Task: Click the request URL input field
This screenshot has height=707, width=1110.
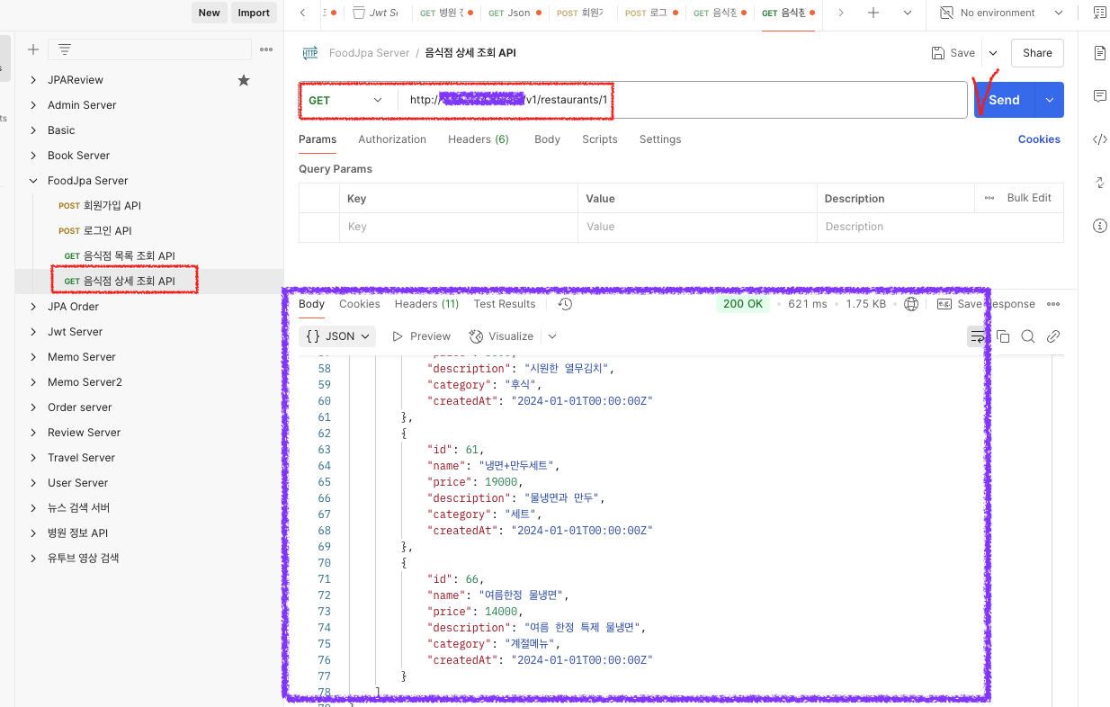Action: (x=682, y=100)
